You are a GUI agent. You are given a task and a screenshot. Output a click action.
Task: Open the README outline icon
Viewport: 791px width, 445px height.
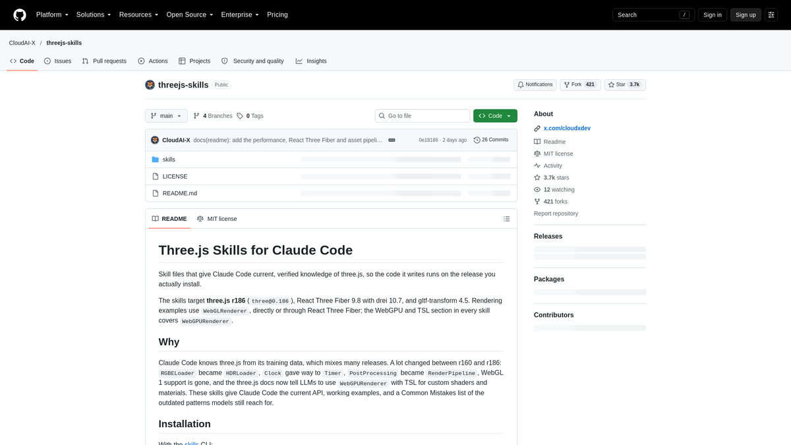pyautogui.click(x=506, y=219)
